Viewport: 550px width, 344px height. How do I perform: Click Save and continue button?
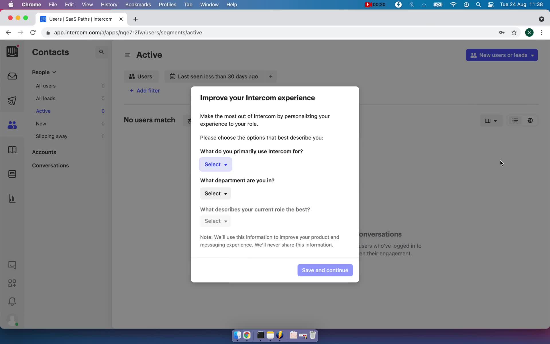pos(325,270)
